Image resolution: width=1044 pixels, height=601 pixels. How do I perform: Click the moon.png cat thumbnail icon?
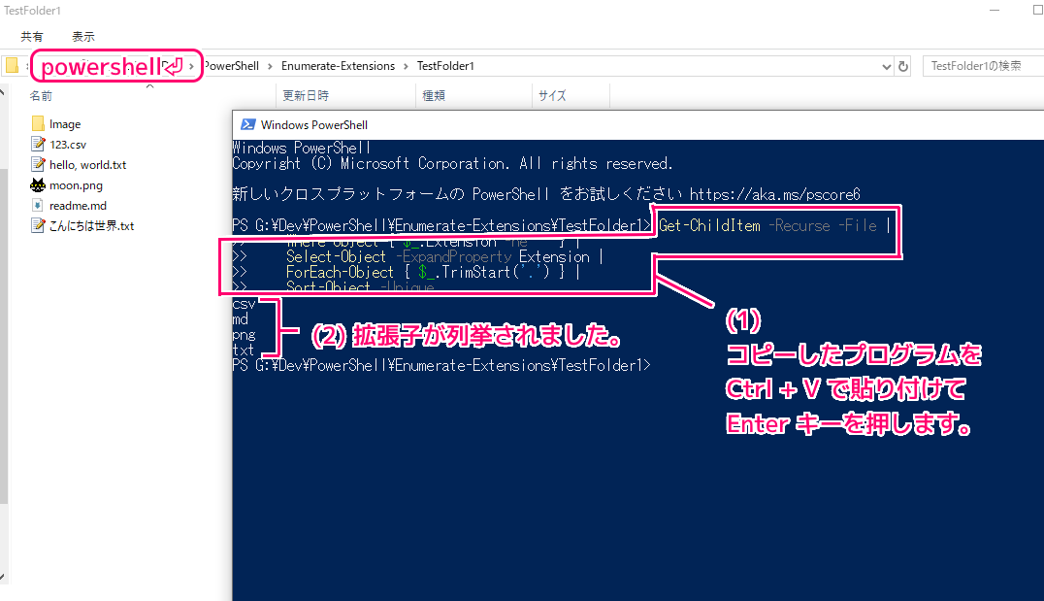pos(38,184)
